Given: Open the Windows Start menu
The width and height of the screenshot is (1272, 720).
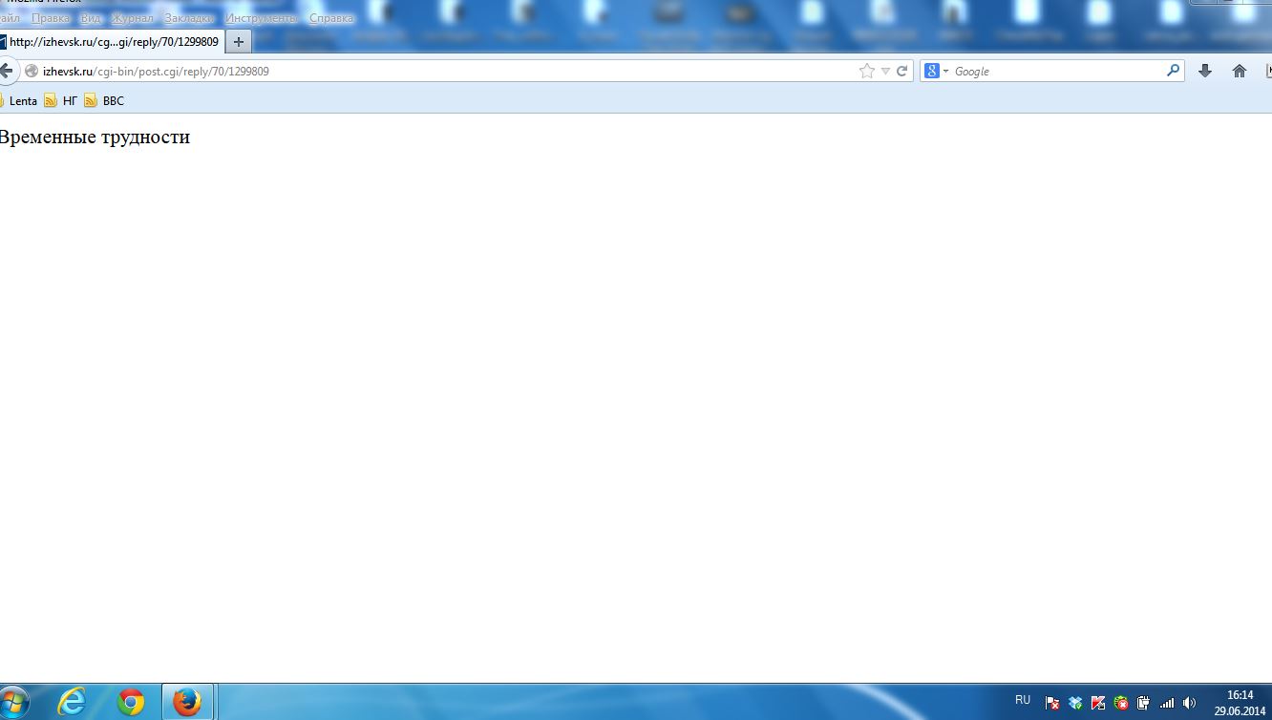Looking at the screenshot, I should 13,702.
